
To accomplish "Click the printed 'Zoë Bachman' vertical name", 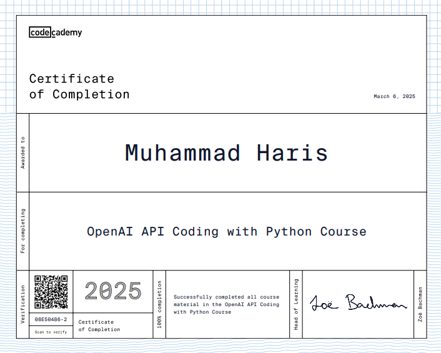I will [420, 304].
